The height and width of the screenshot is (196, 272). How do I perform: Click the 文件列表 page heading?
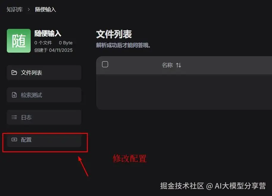coord(114,34)
